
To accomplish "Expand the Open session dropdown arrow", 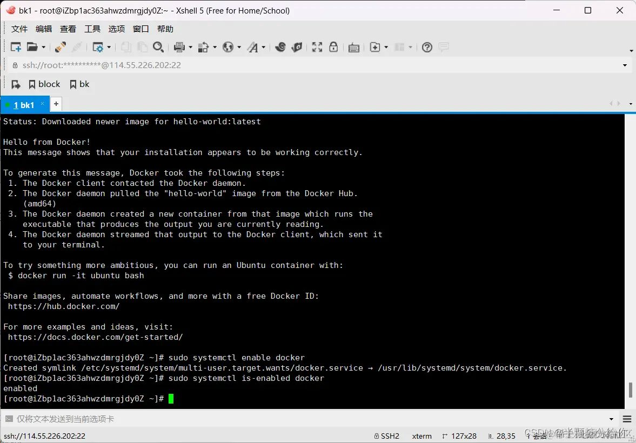I will point(43,48).
